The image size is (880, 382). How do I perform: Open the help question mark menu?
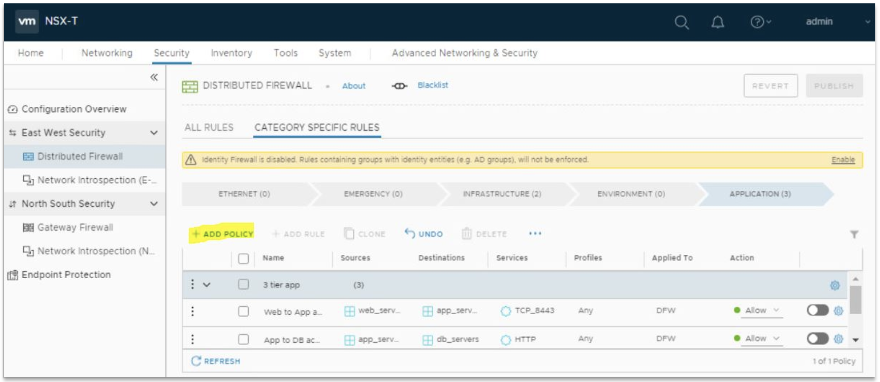760,22
